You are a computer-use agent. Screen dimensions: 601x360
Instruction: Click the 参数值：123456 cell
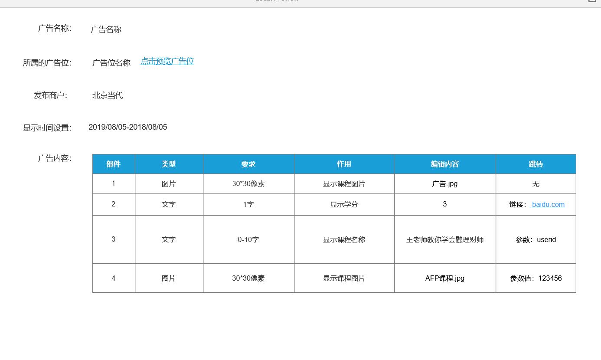click(536, 278)
